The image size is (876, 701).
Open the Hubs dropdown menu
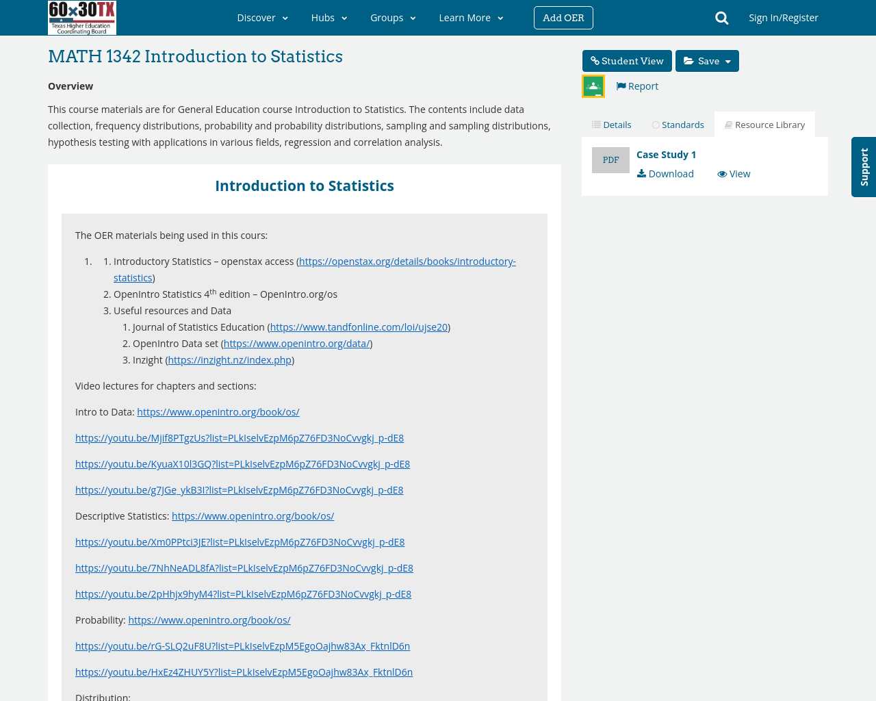[x=329, y=18]
